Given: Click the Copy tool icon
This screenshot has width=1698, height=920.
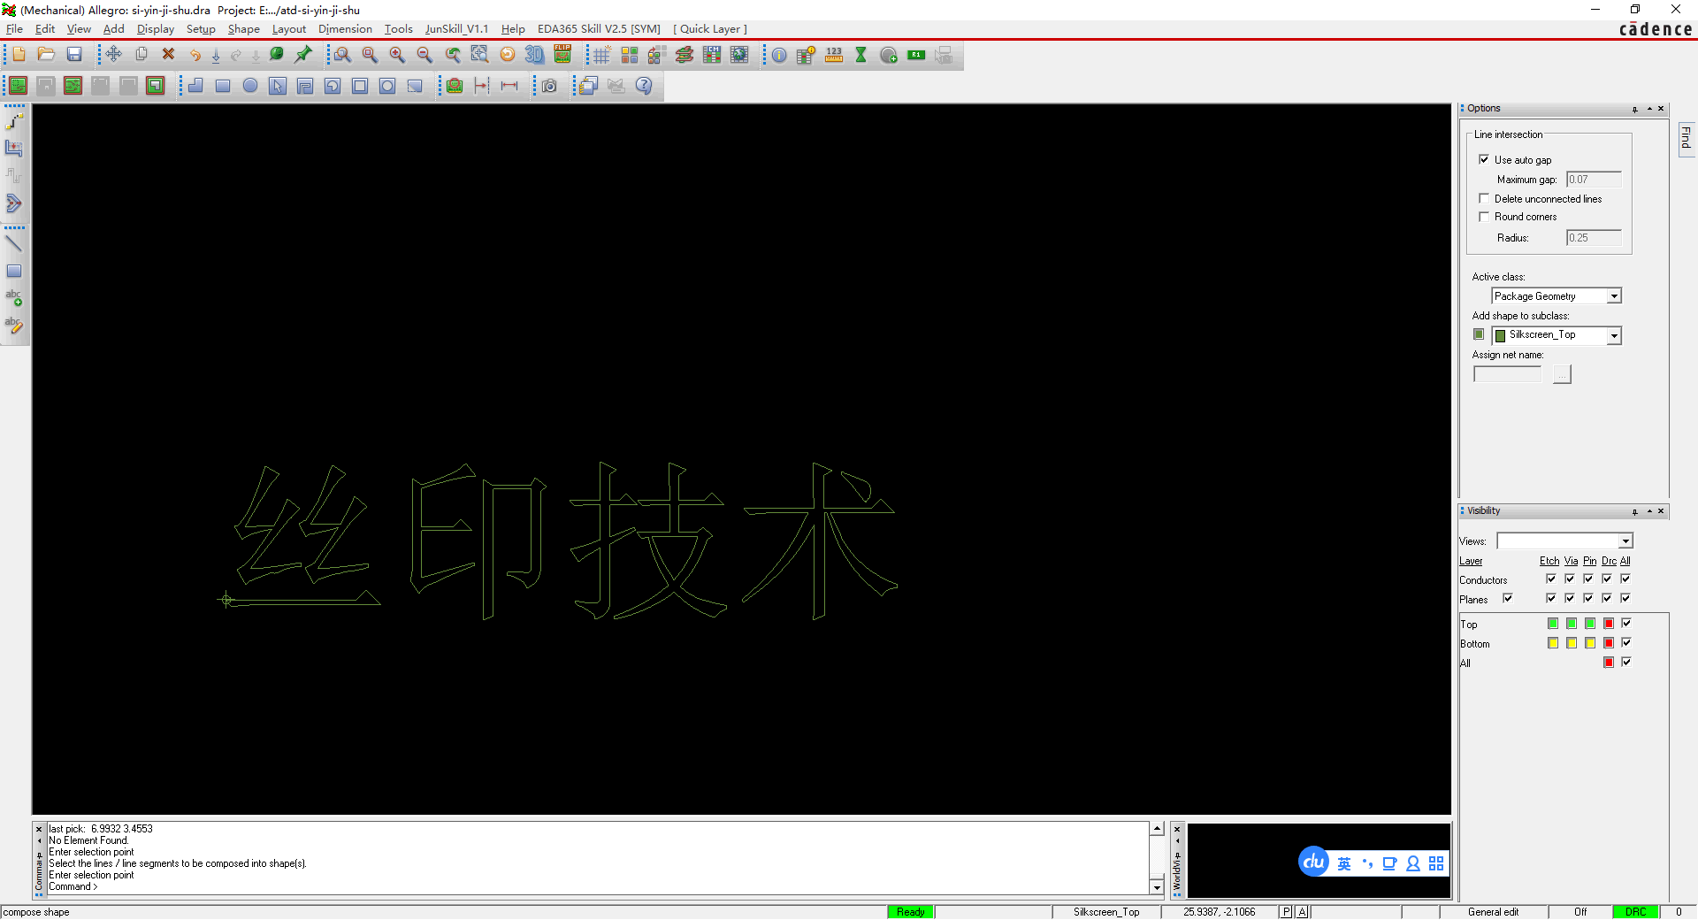Looking at the screenshot, I should pos(141,55).
